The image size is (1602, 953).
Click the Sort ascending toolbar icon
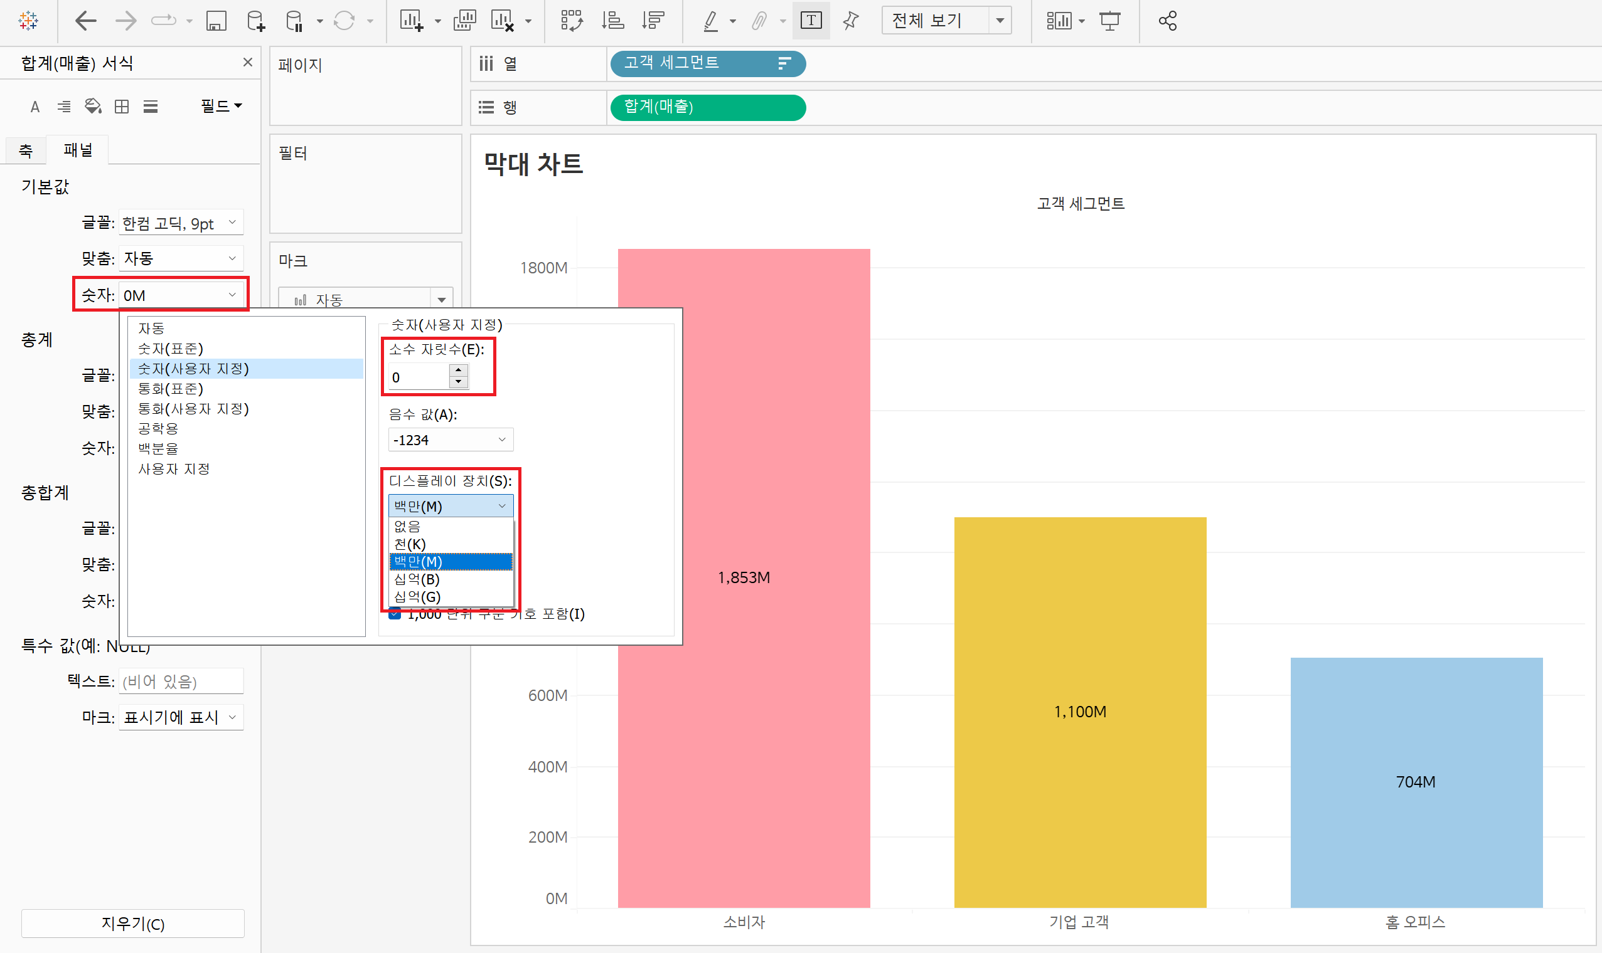click(612, 21)
